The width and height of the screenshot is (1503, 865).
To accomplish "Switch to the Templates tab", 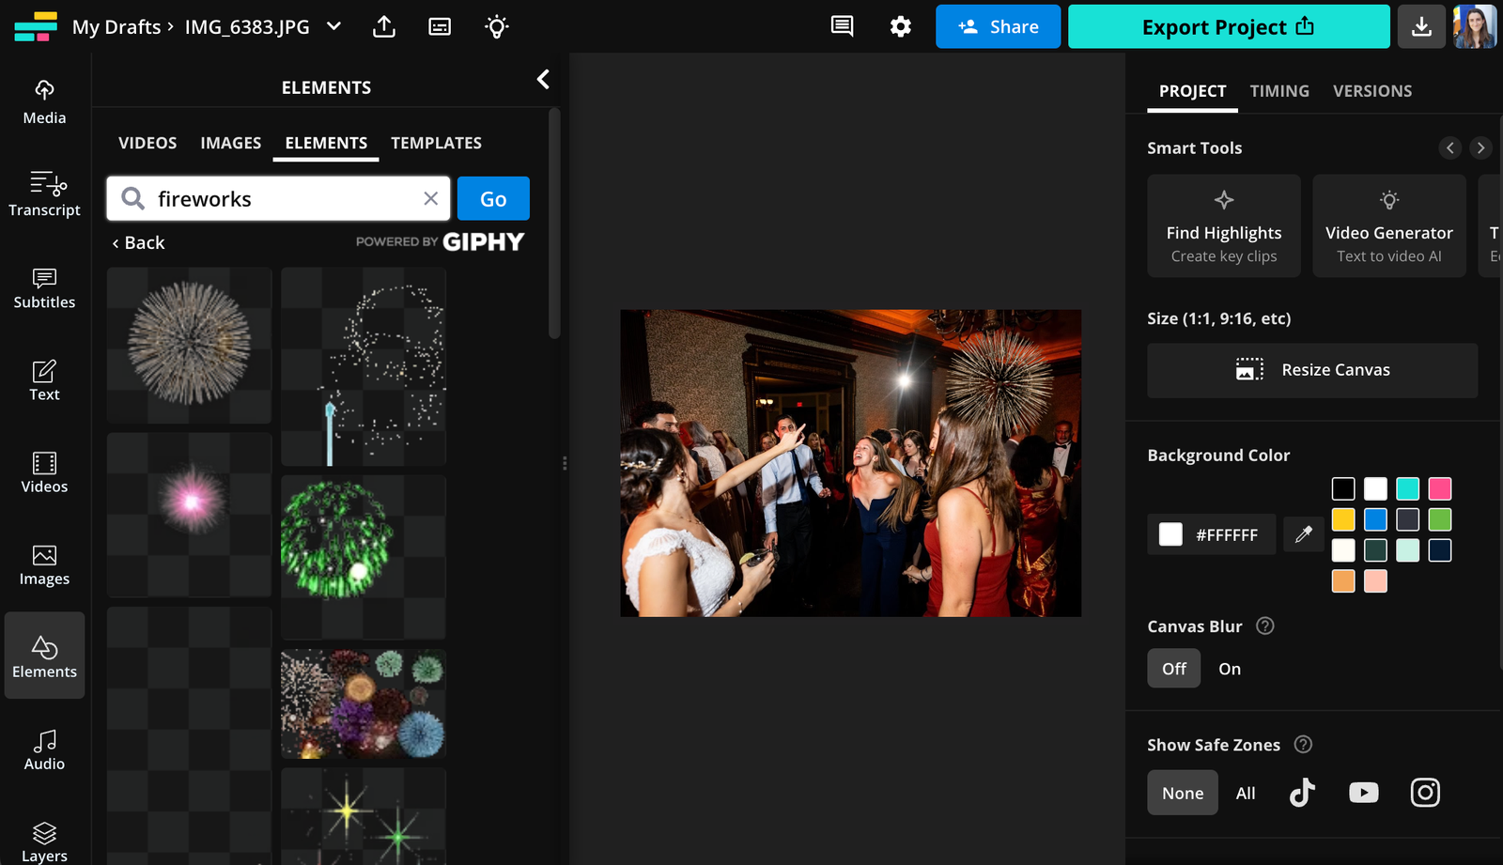I will [436, 142].
